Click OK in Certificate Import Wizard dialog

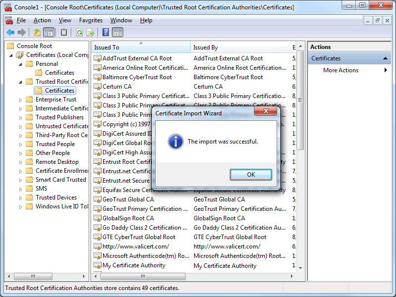tap(250, 175)
